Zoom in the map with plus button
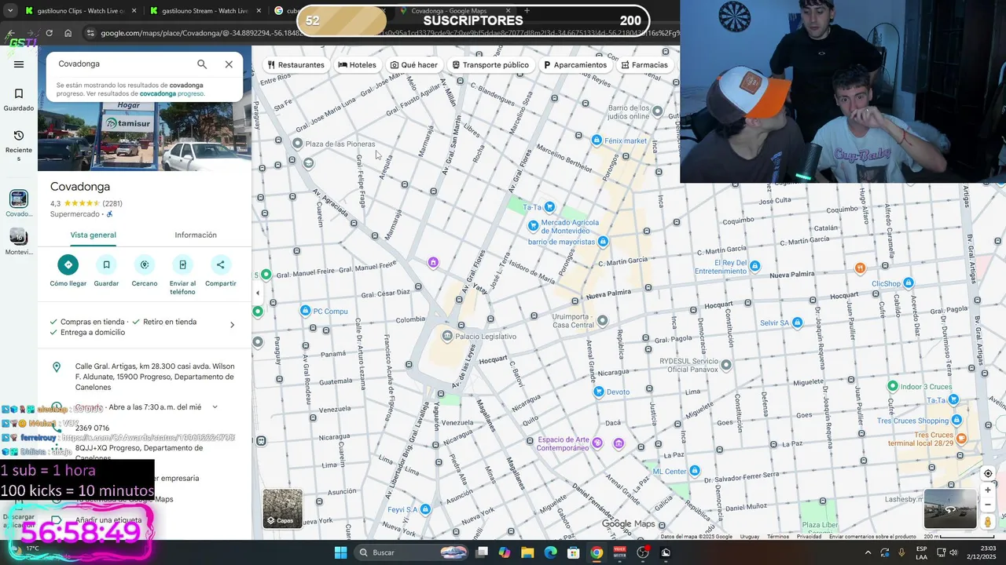The width and height of the screenshot is (1006, 565). pos(988,490)
